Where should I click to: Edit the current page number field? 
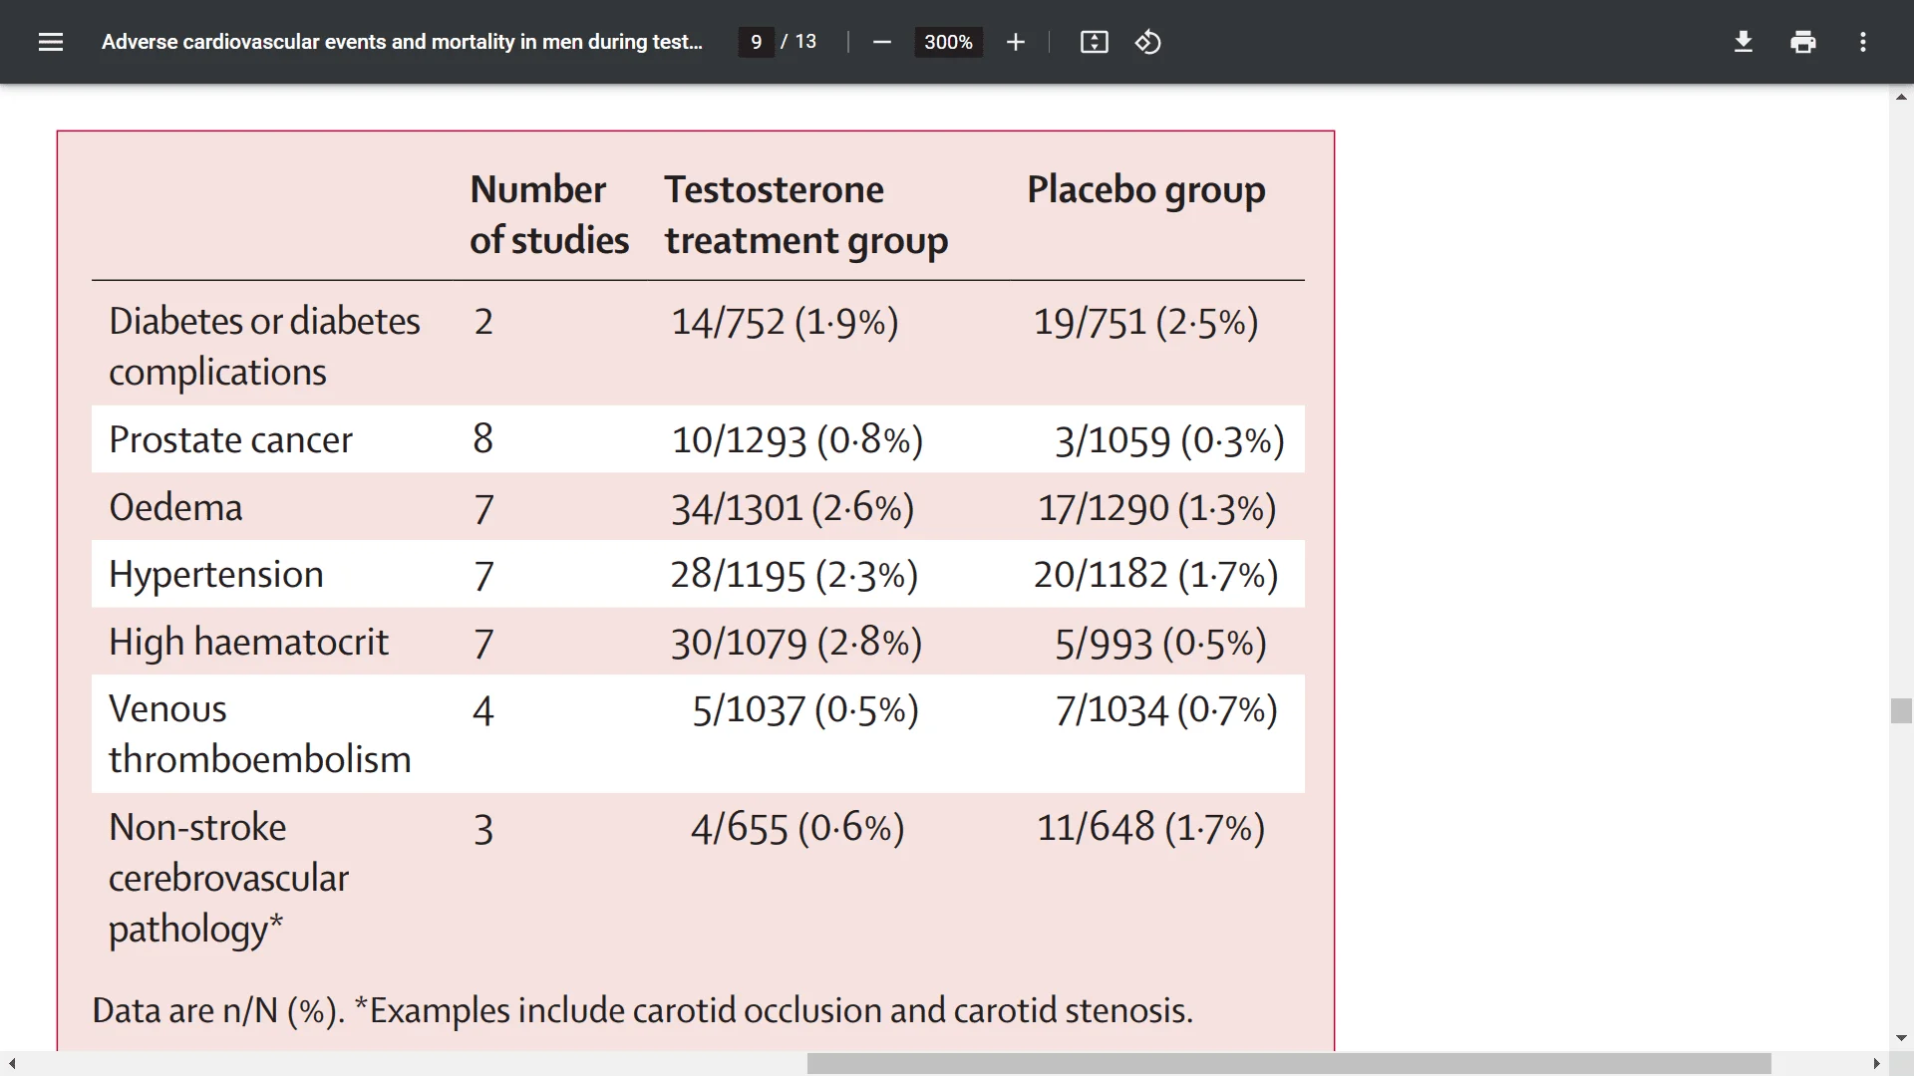coord(756,42)
